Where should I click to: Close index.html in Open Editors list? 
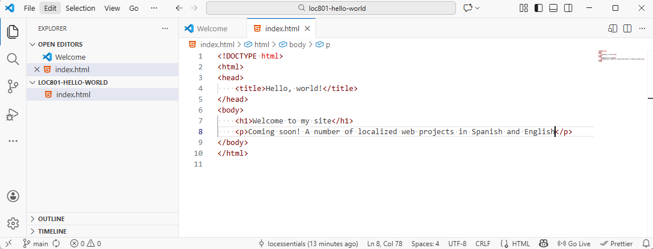coord(36,69)
